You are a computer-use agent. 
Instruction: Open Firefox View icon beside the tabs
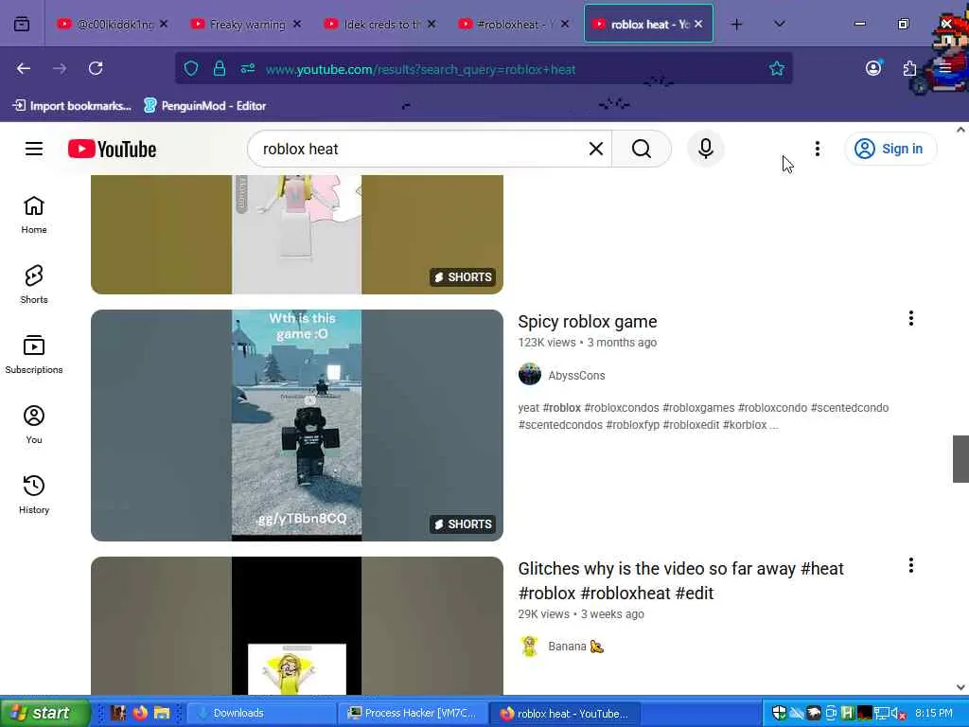(x=22, y=24)
